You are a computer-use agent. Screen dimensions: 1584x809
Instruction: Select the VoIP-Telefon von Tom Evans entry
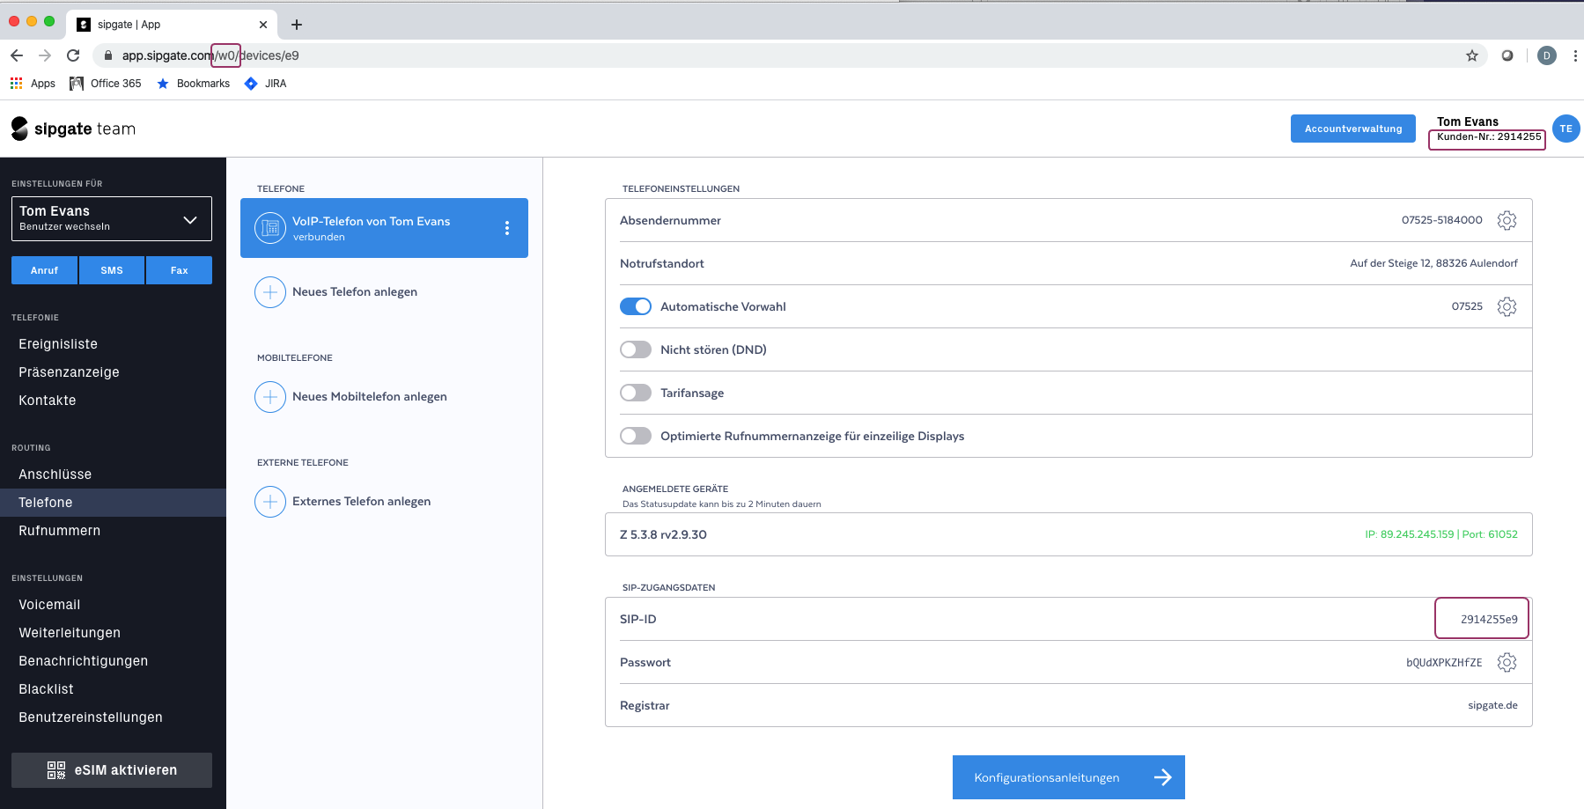(x=384, y=228)
